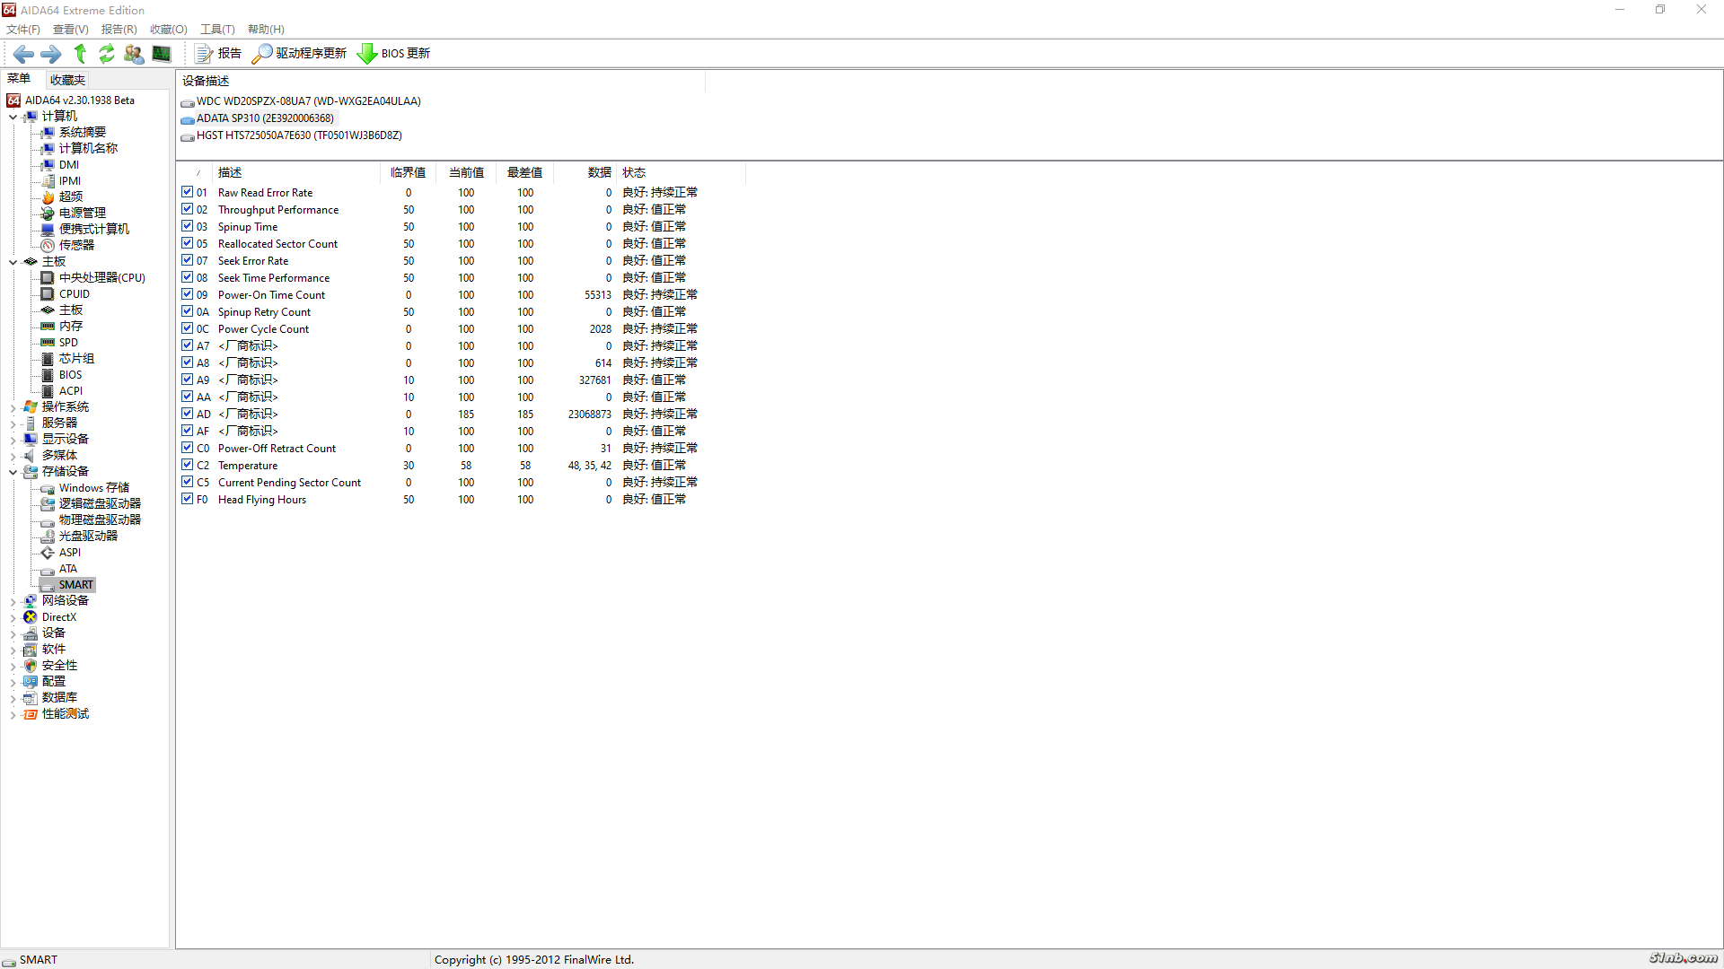This screenshot has height=969, width=1724.
Task: Click the 报告 report document icon
Action: coord(204,54)
